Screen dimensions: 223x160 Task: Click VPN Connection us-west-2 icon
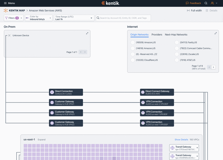[143, 102]
